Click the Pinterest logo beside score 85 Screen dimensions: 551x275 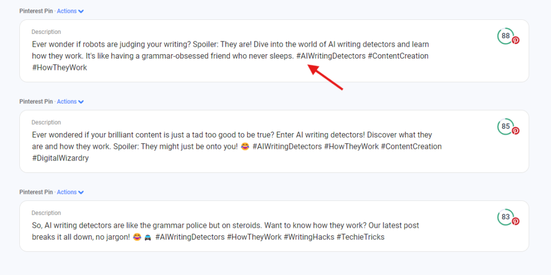515,131
